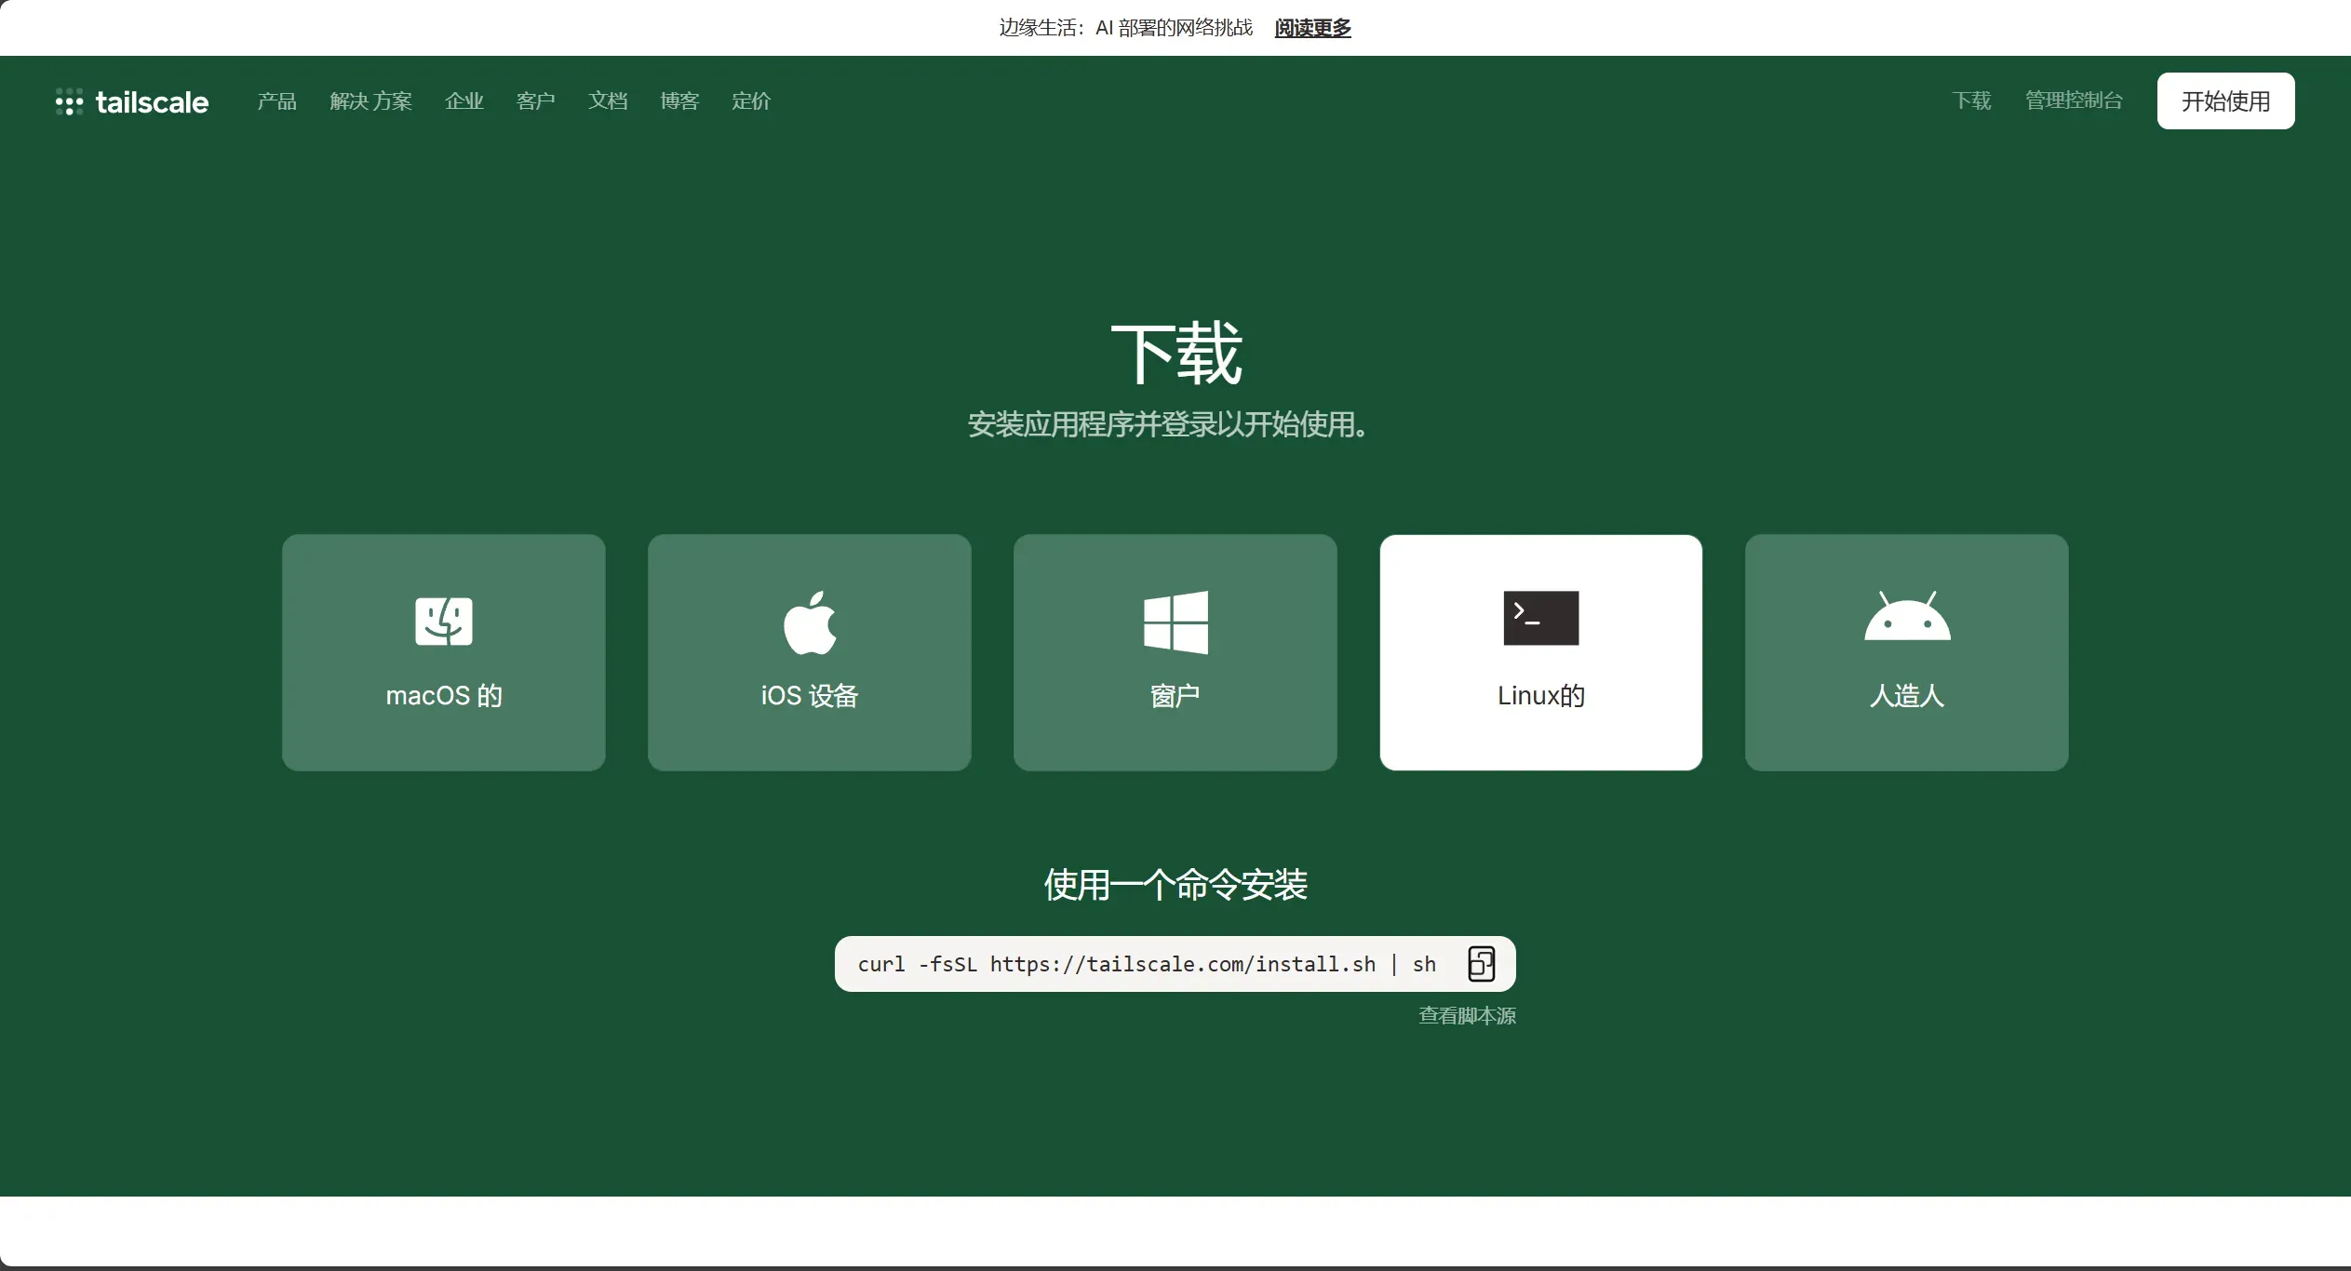
Task: Open the 定价 pricing page
Action: [751, 100]
